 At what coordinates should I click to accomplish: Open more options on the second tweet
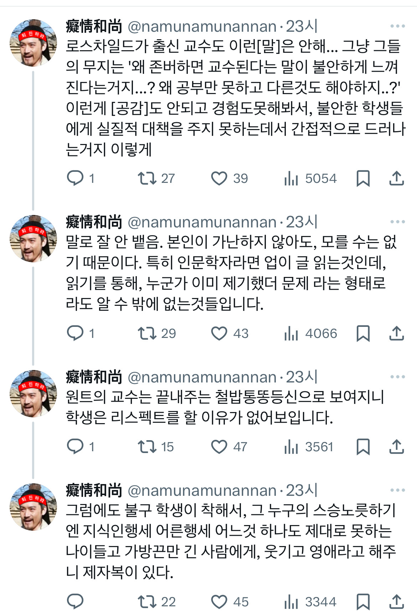click(x=397, y=222)
